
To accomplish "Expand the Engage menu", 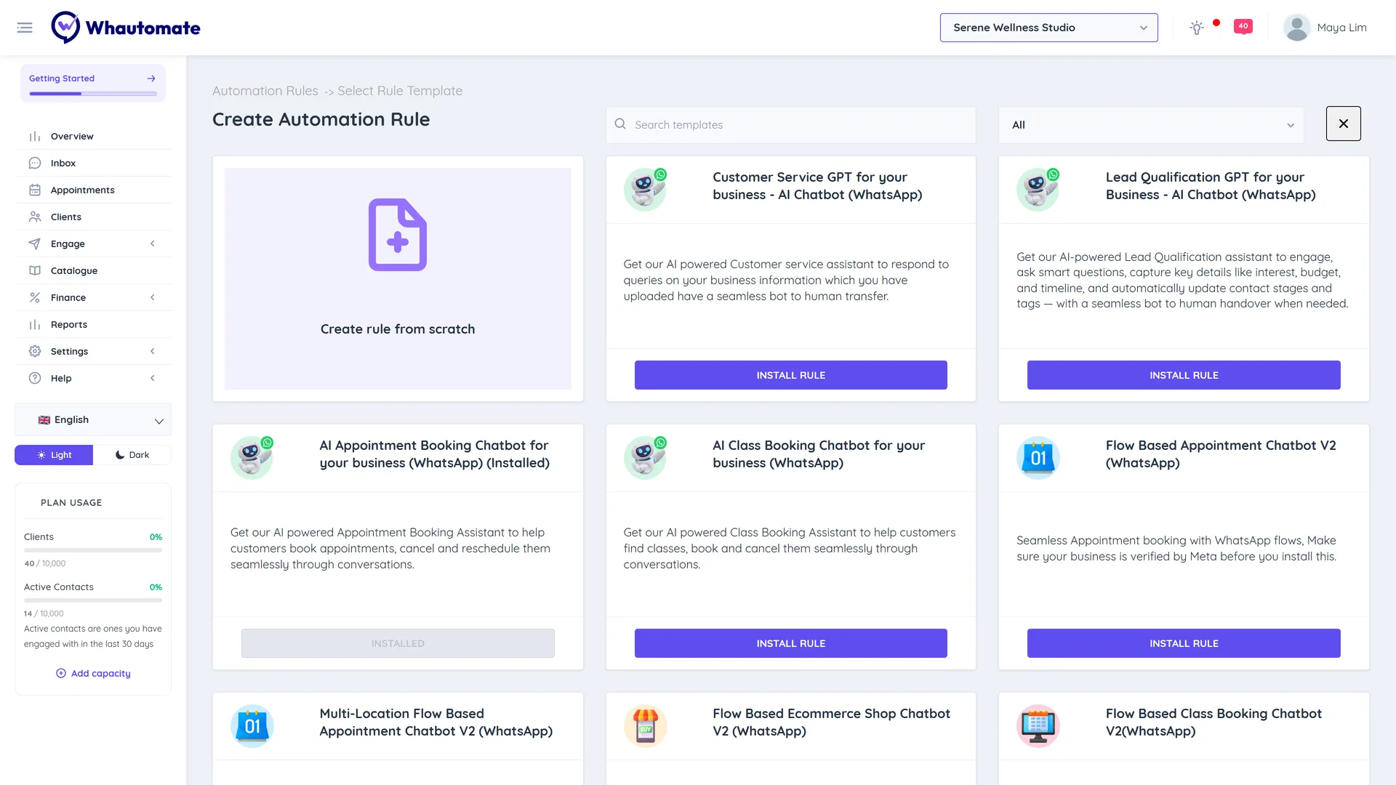I will pos(93,243).
